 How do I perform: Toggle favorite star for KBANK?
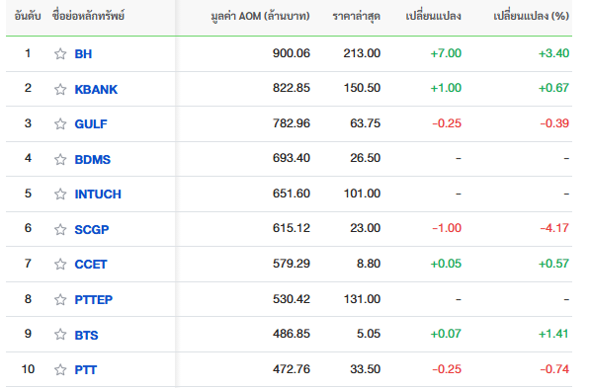[x=60, y=89]
